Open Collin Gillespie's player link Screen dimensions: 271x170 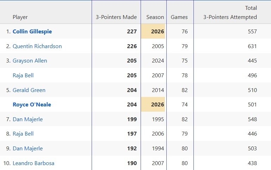coord(32,32)
